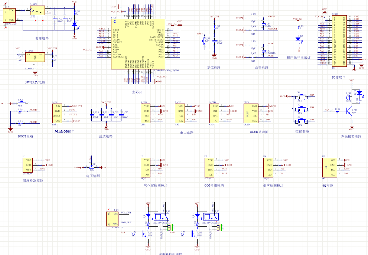Select the S_CH1 serial port connector
The width and height of the screenshot is (368, 255).
click(x=145, y=114)
